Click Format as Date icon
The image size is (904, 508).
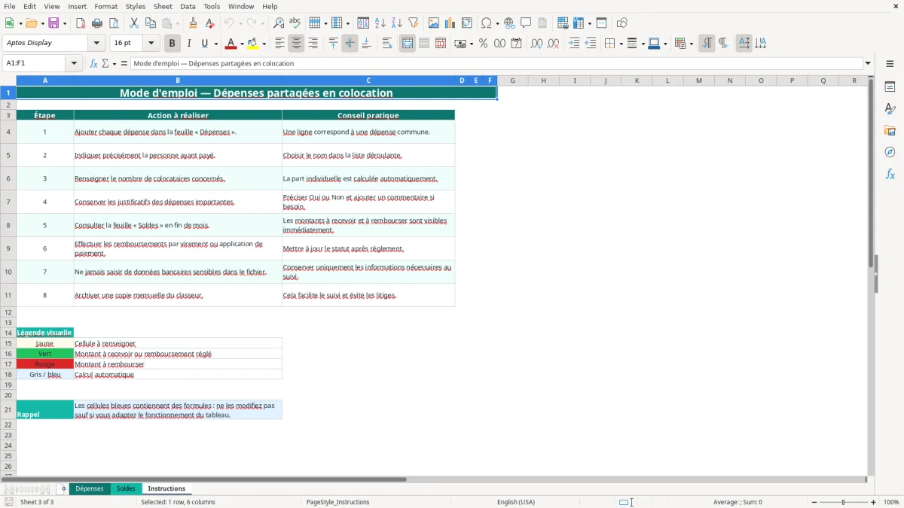(516, 43)
